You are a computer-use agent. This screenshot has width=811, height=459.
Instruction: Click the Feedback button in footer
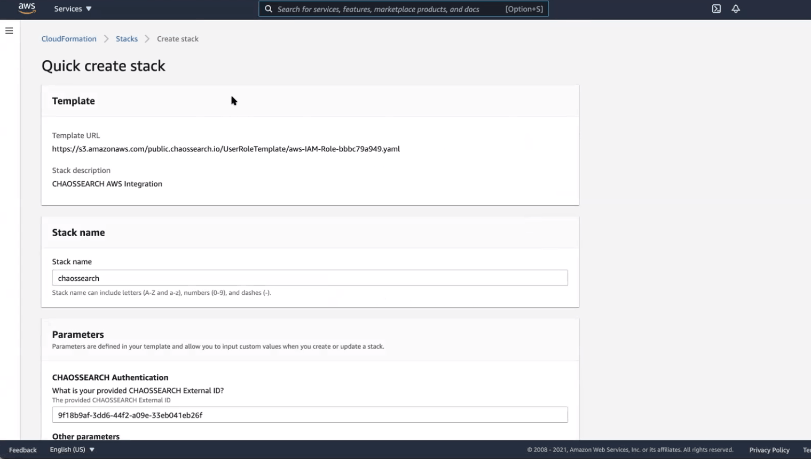click(23, 450)
